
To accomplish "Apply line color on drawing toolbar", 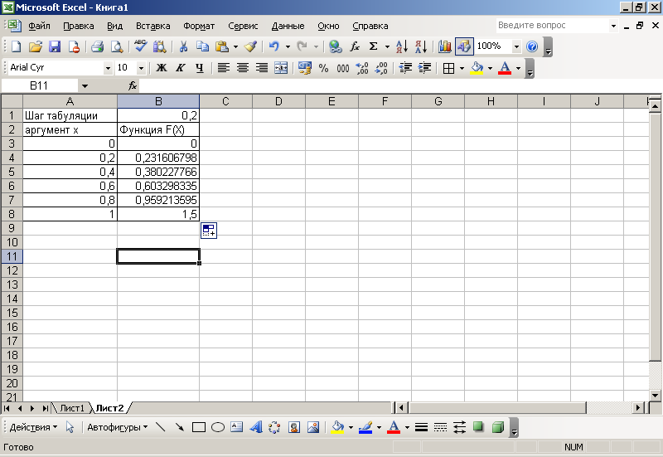I will click(365, 427).
